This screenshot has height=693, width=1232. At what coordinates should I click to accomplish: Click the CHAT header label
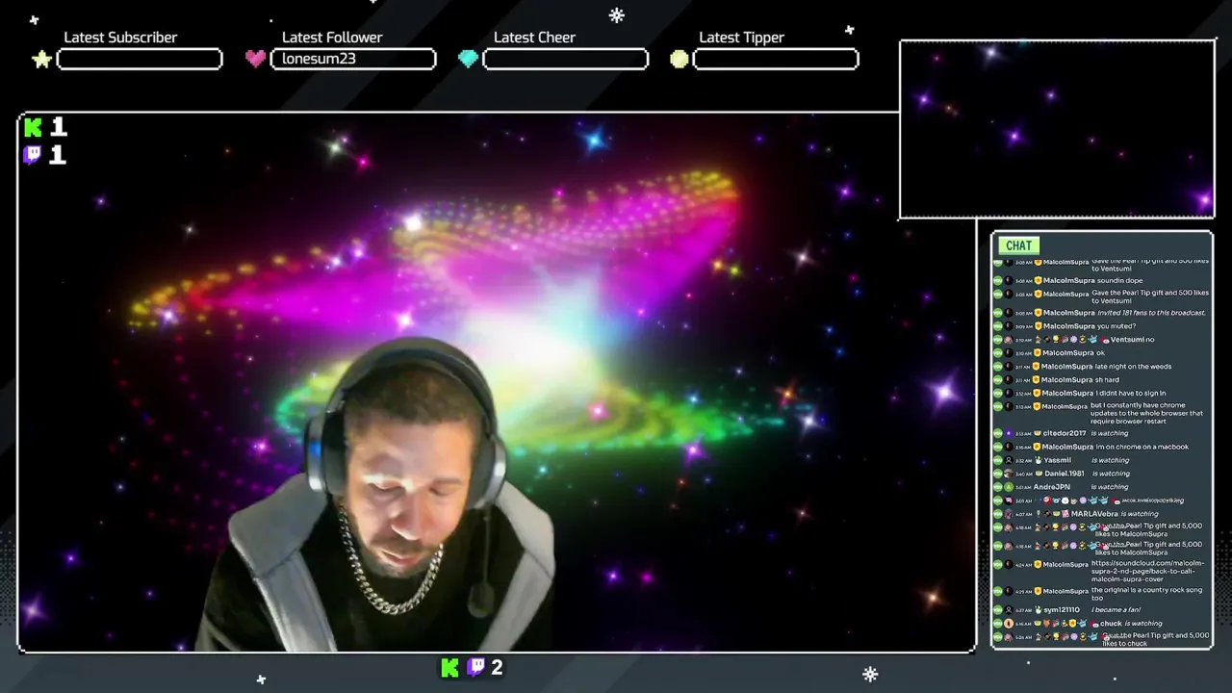click(x=1018, y=245)
